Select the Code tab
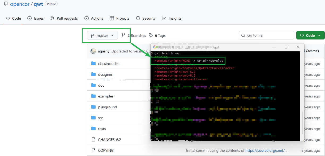This screenshot has width=325, height=156. [x=13, y=18]
